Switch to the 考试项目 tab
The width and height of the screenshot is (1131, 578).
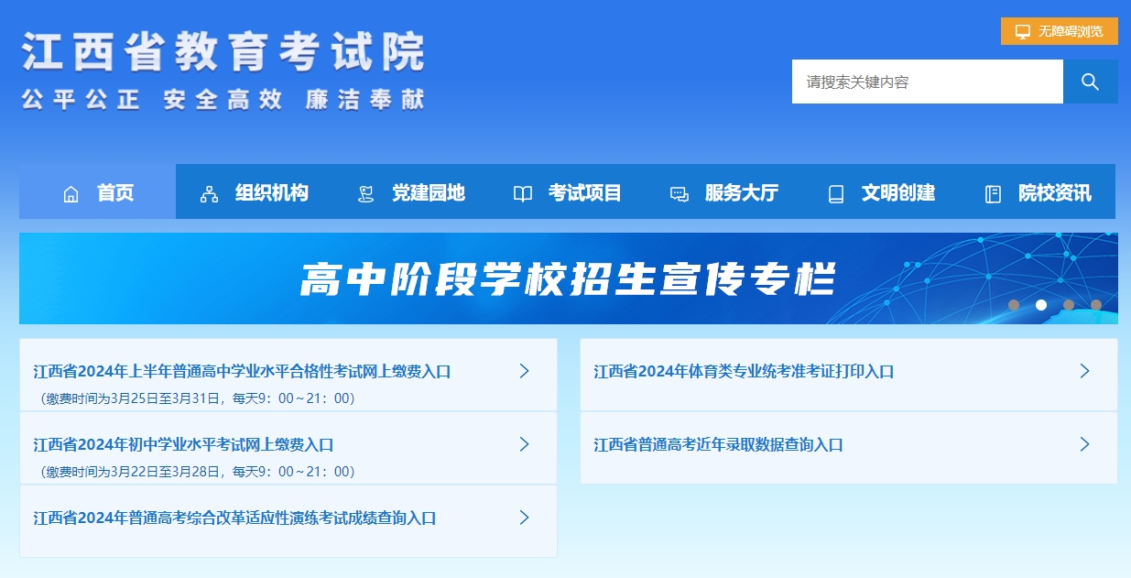[x=583, y=192]
